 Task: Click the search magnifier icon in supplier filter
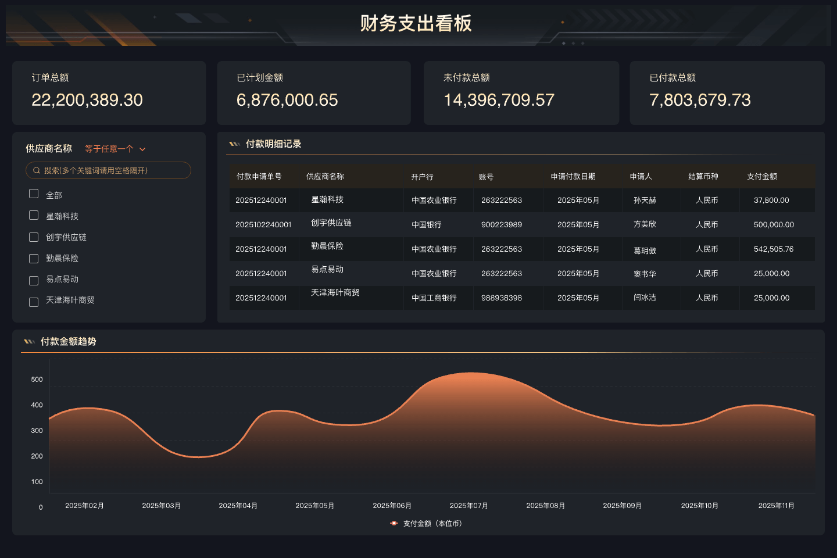(37, 171)
